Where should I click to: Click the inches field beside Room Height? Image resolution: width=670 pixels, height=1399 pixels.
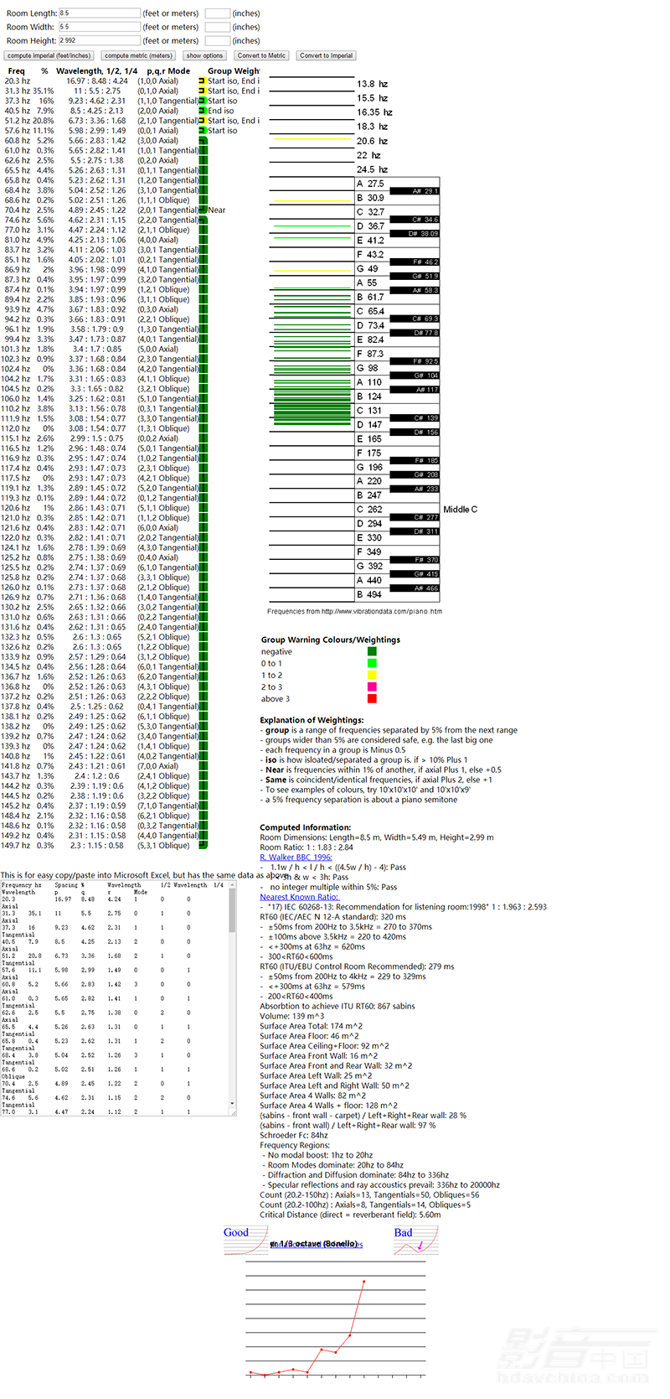pyautogui.click(x=218, y=40)
